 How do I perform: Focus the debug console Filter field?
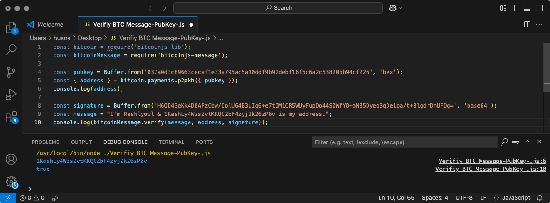tap(404, 142)
